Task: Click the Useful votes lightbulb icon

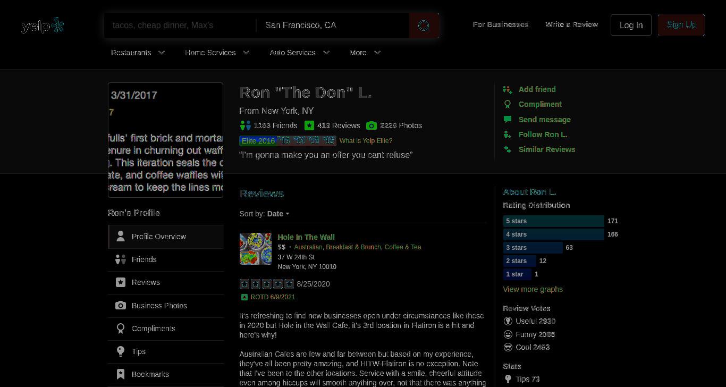Action: pyautogui.click(x=508, y=321)
